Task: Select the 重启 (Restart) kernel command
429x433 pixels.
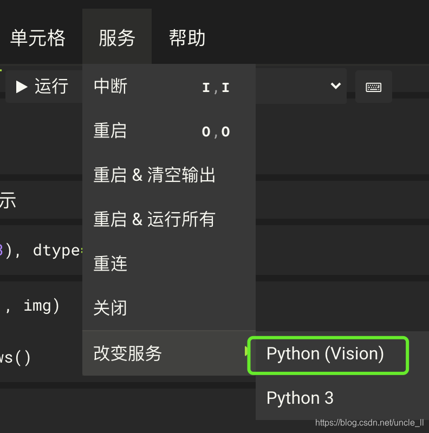Action: [x=110, y=131]
